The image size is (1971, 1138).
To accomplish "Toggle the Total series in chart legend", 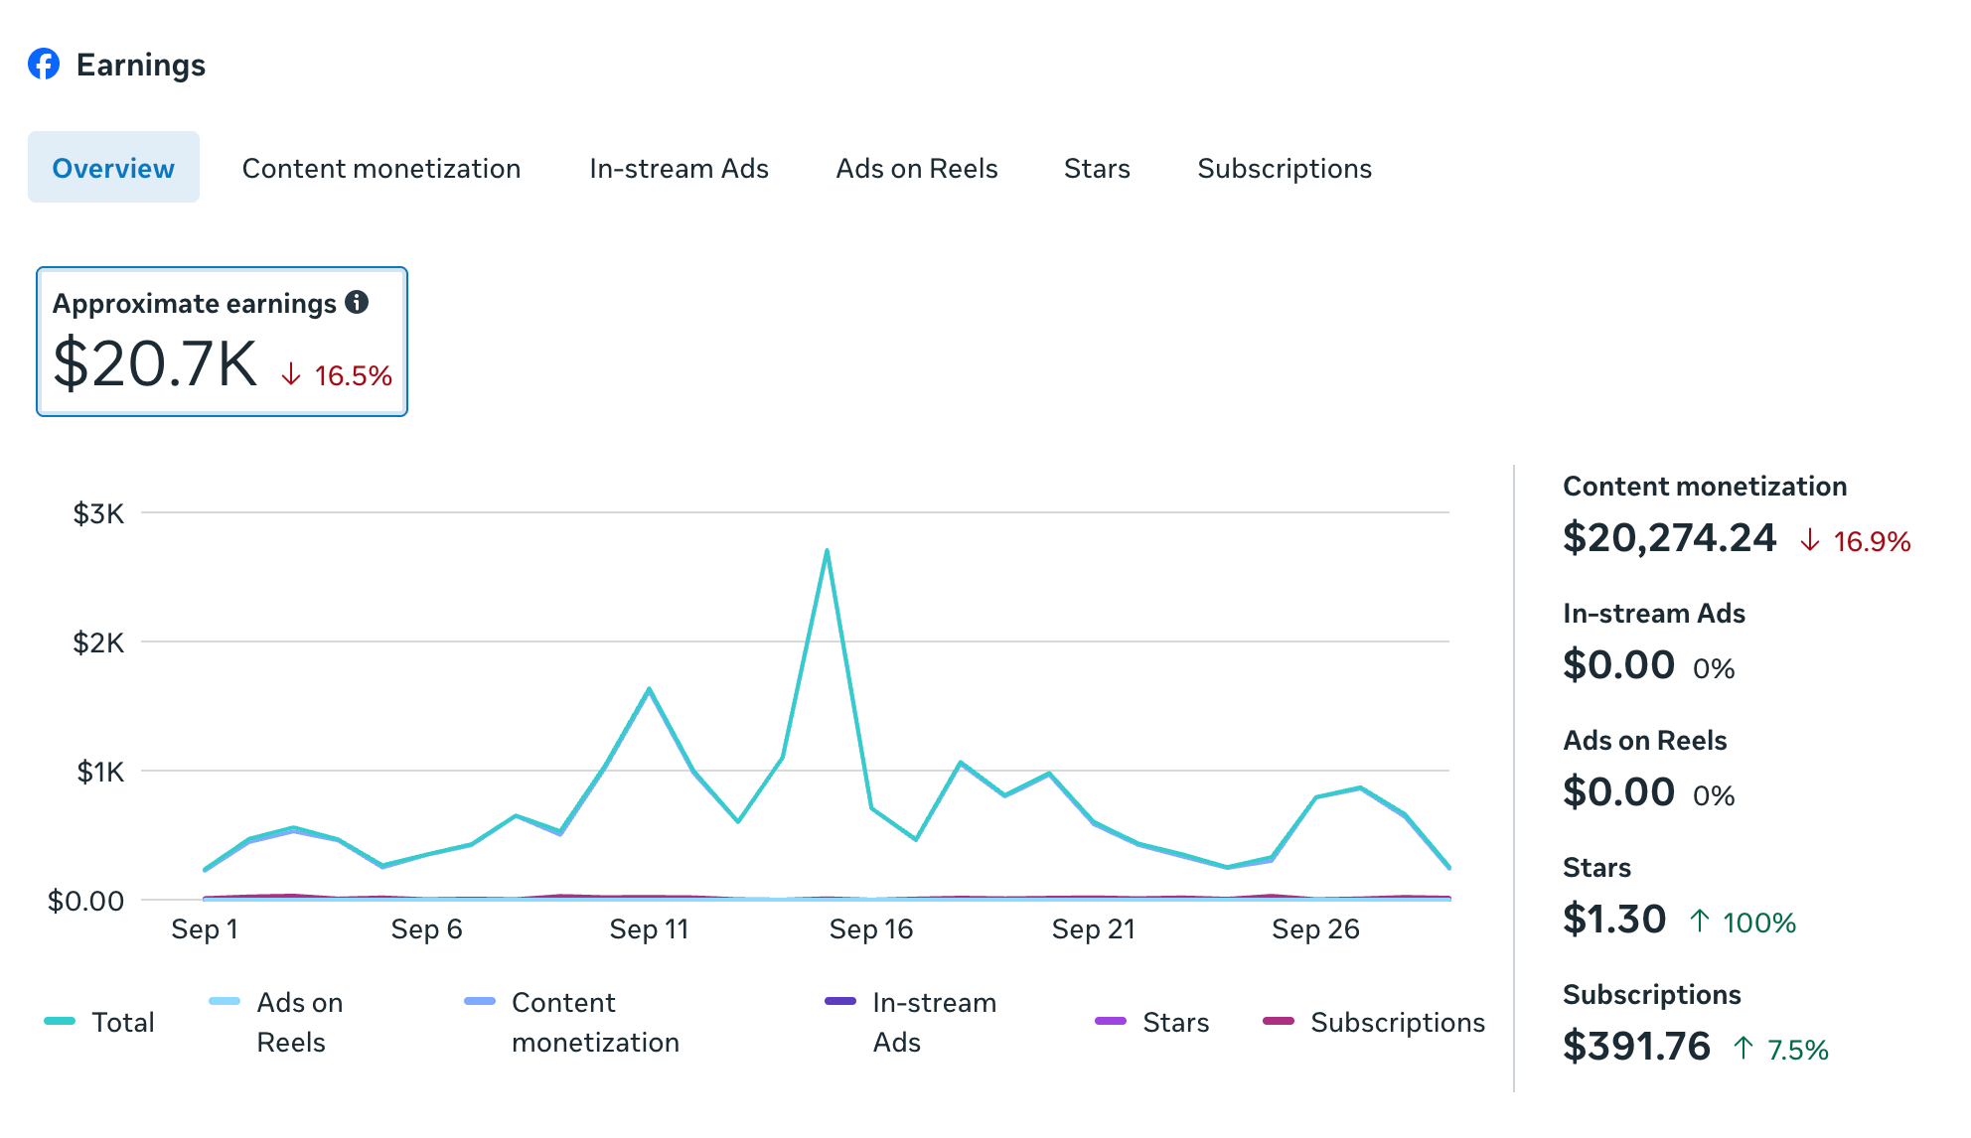I will (122, 1022).
